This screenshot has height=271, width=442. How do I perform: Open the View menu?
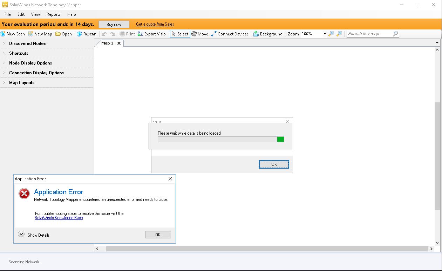click(x=35, y=14)
